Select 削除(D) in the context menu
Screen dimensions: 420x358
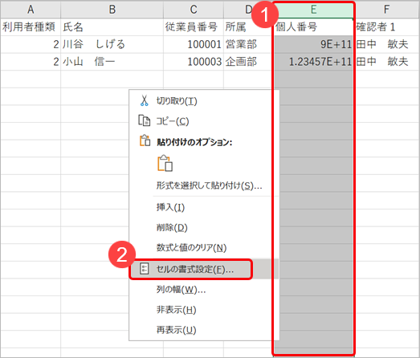(204, 228)
